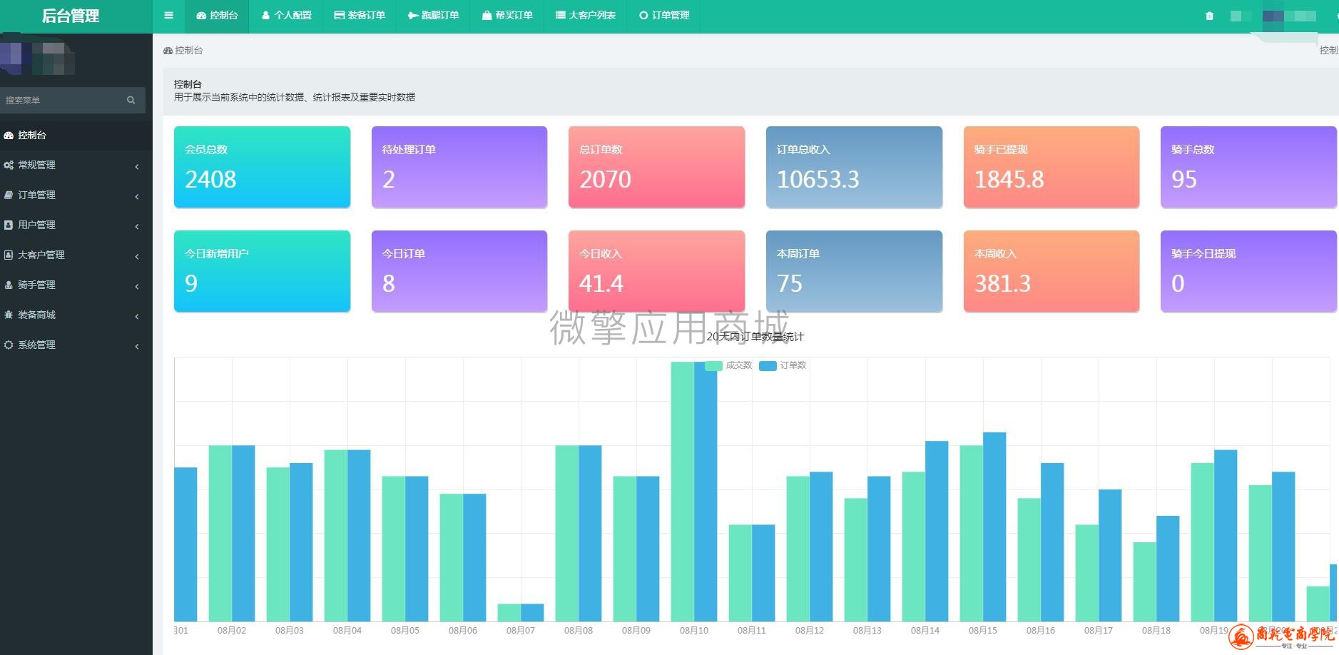The width and height of the screenshot is (1339, 655).
Task: Open the 跑腿订单 tab
Action: pyautogui.click(x=433, y=15)
